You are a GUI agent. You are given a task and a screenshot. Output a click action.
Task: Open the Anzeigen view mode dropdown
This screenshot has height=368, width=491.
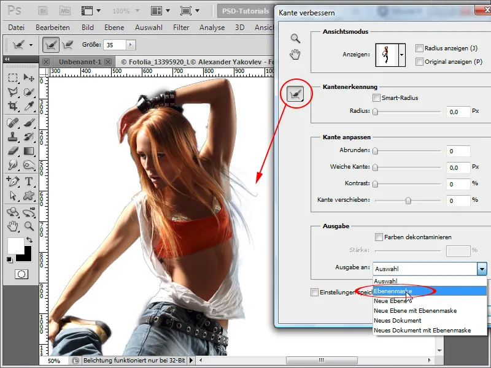click(401, 55)
